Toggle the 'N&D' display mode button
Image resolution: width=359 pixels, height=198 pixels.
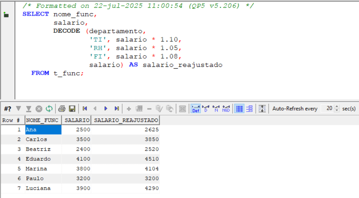point(226,109)
